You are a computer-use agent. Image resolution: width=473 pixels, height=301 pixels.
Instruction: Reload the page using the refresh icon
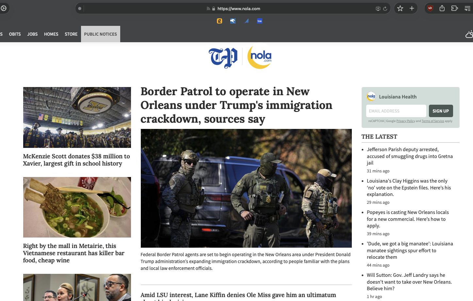pos(385,9)
